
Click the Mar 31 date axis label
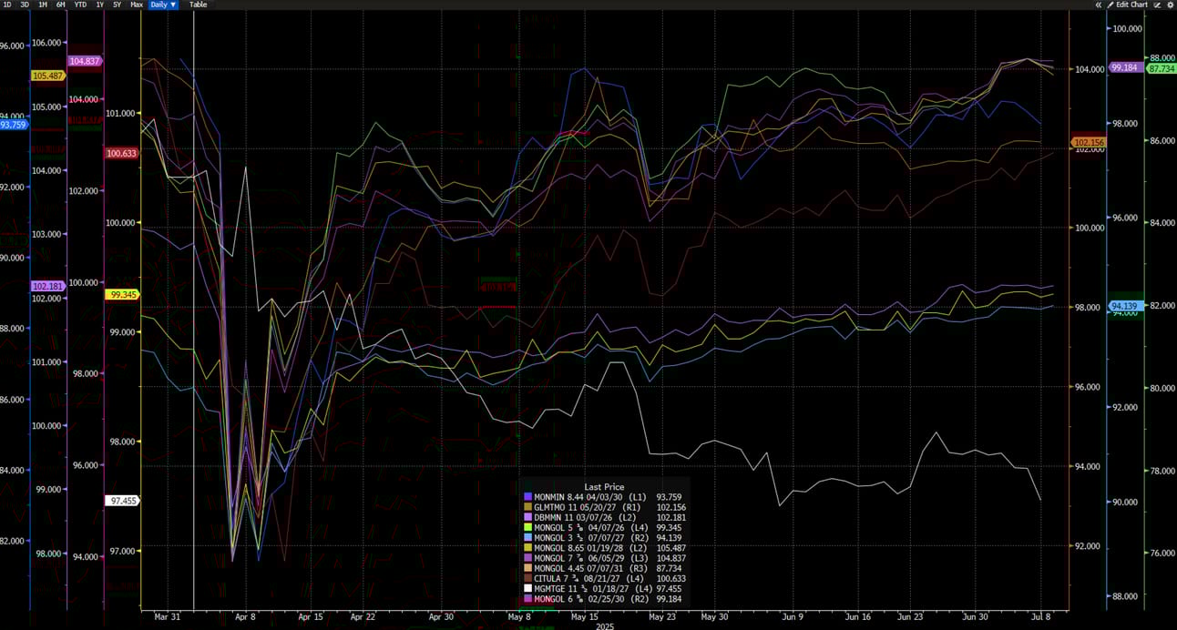[x=168, y=617]
